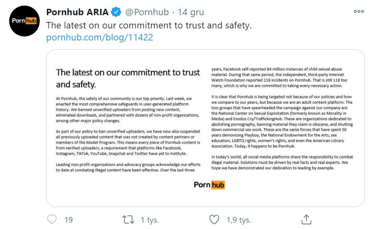
Task: Click the paragraph starting 'It is clear that'
Action: (282, 122)
